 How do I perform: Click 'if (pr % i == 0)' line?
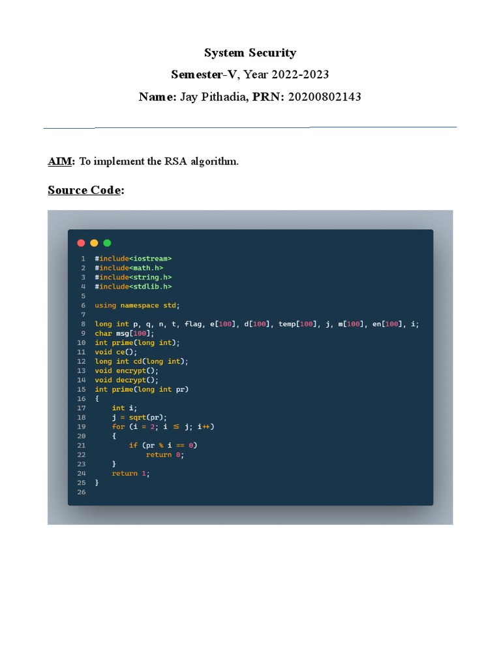point(163,446)
